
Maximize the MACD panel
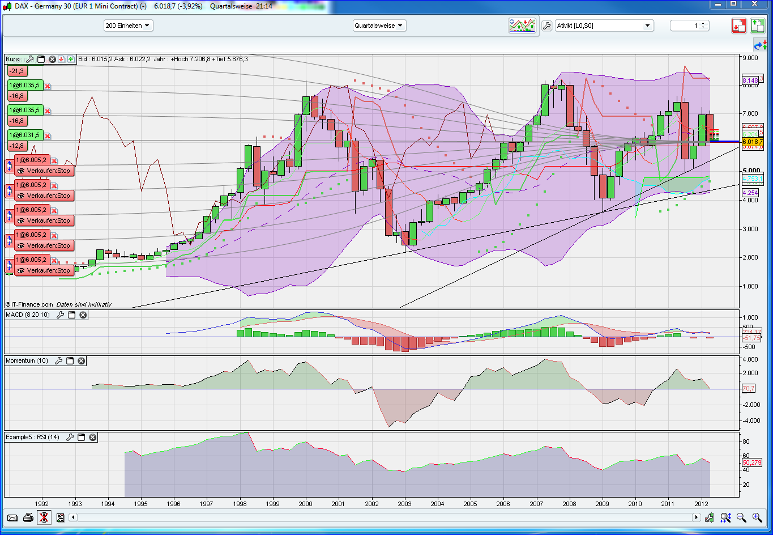pyautogui.click(x=72, y=315)
